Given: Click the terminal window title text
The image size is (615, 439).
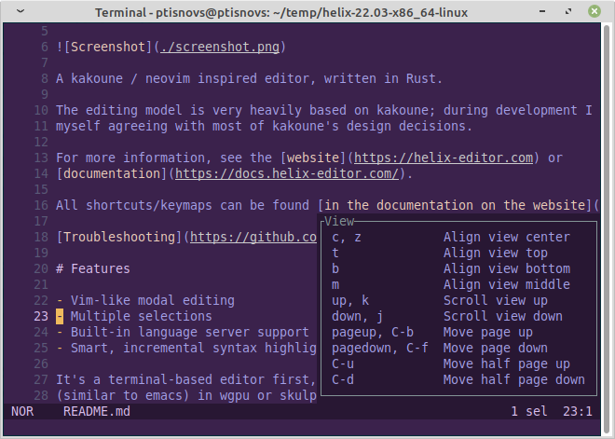Looking at the screenshot, I should pos(281,12).
